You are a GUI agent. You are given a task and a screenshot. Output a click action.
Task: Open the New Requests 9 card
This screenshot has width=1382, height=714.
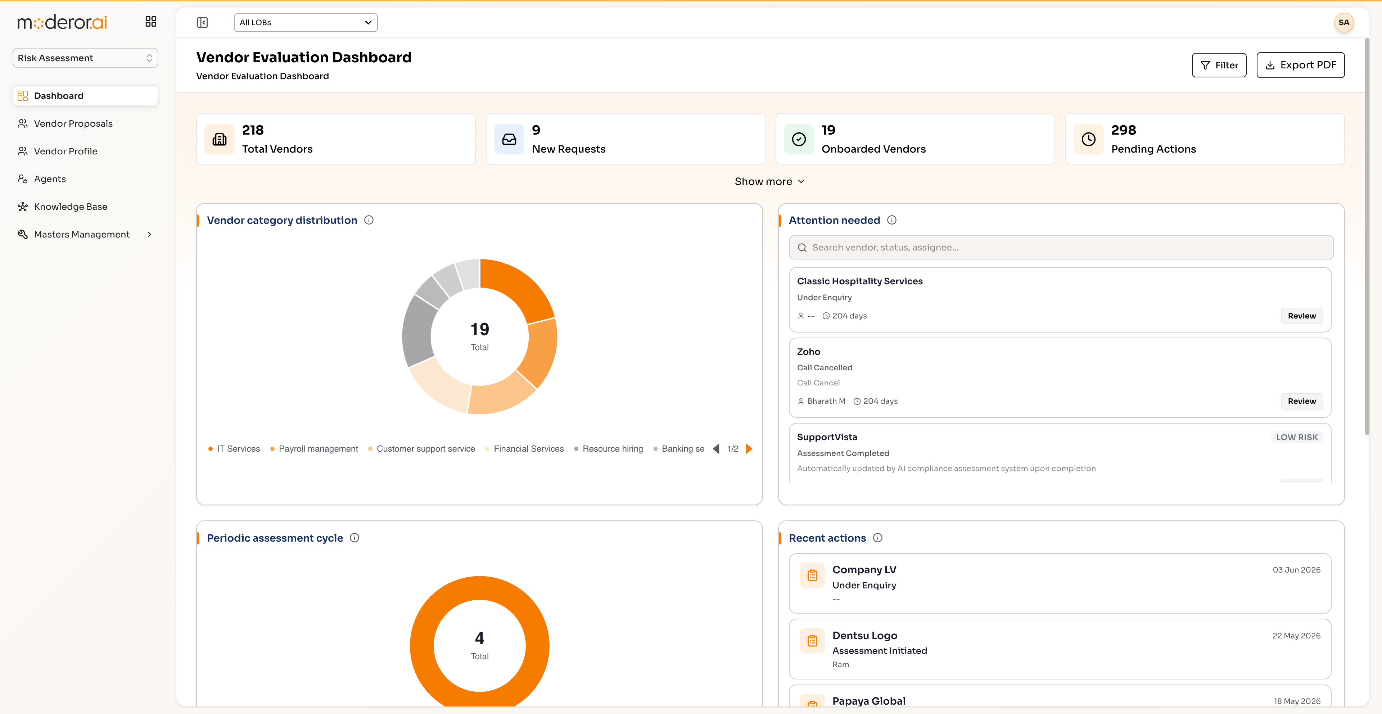(x=625, y=140)
